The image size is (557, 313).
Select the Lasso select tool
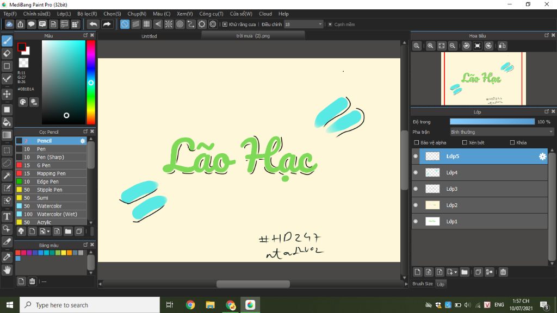[7, 163]
